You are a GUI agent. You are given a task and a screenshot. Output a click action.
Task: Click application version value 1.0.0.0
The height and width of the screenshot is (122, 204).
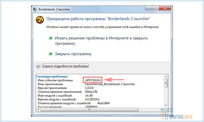pyautogui.click(x=89, y=88)
